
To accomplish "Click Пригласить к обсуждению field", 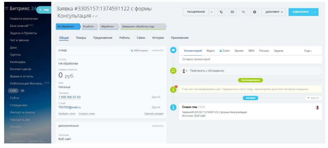I will (250, 71).
